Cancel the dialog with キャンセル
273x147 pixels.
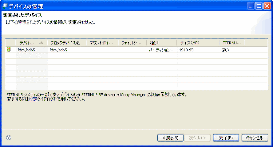click(255, 138)
